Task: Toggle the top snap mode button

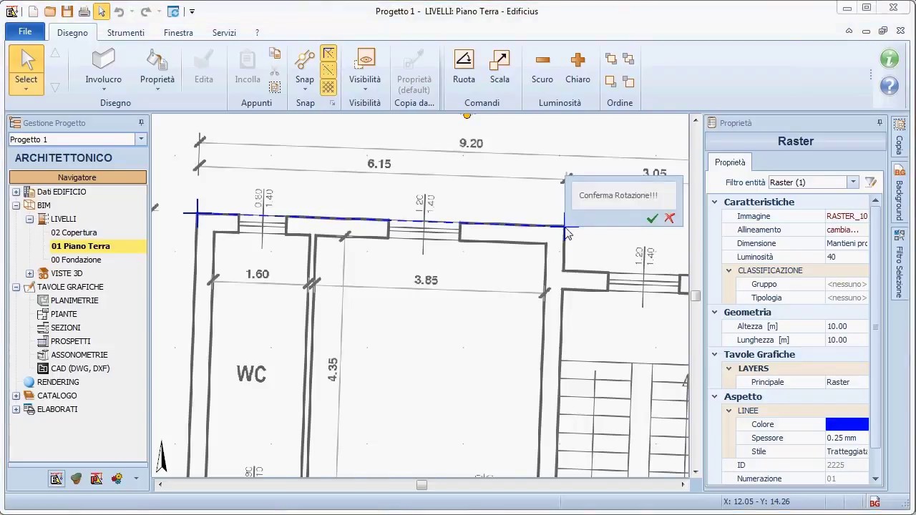Action: [328, 54]
